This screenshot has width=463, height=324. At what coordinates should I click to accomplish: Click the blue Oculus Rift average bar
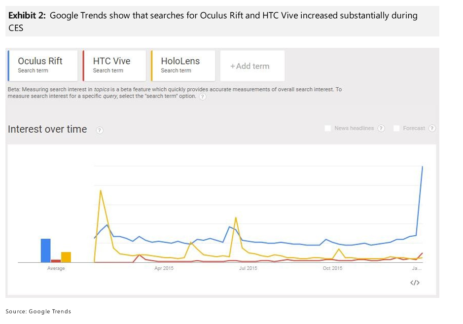point(46,251)
